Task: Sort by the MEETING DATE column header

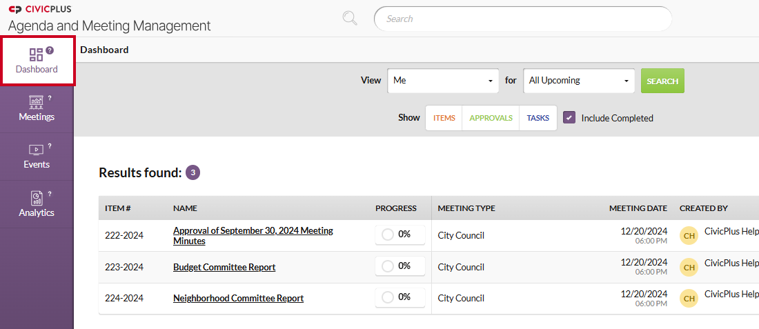Action: (x=638, y=208)
